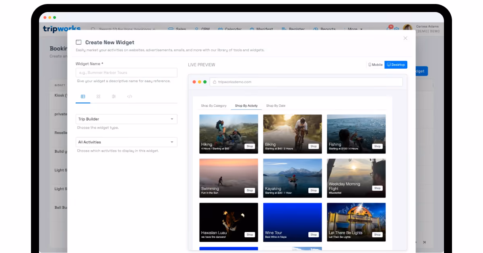The height and width of the screenshot is (253, 483).
Task: Click the window icon beside Create New Widget
Action: coord(79,42)
